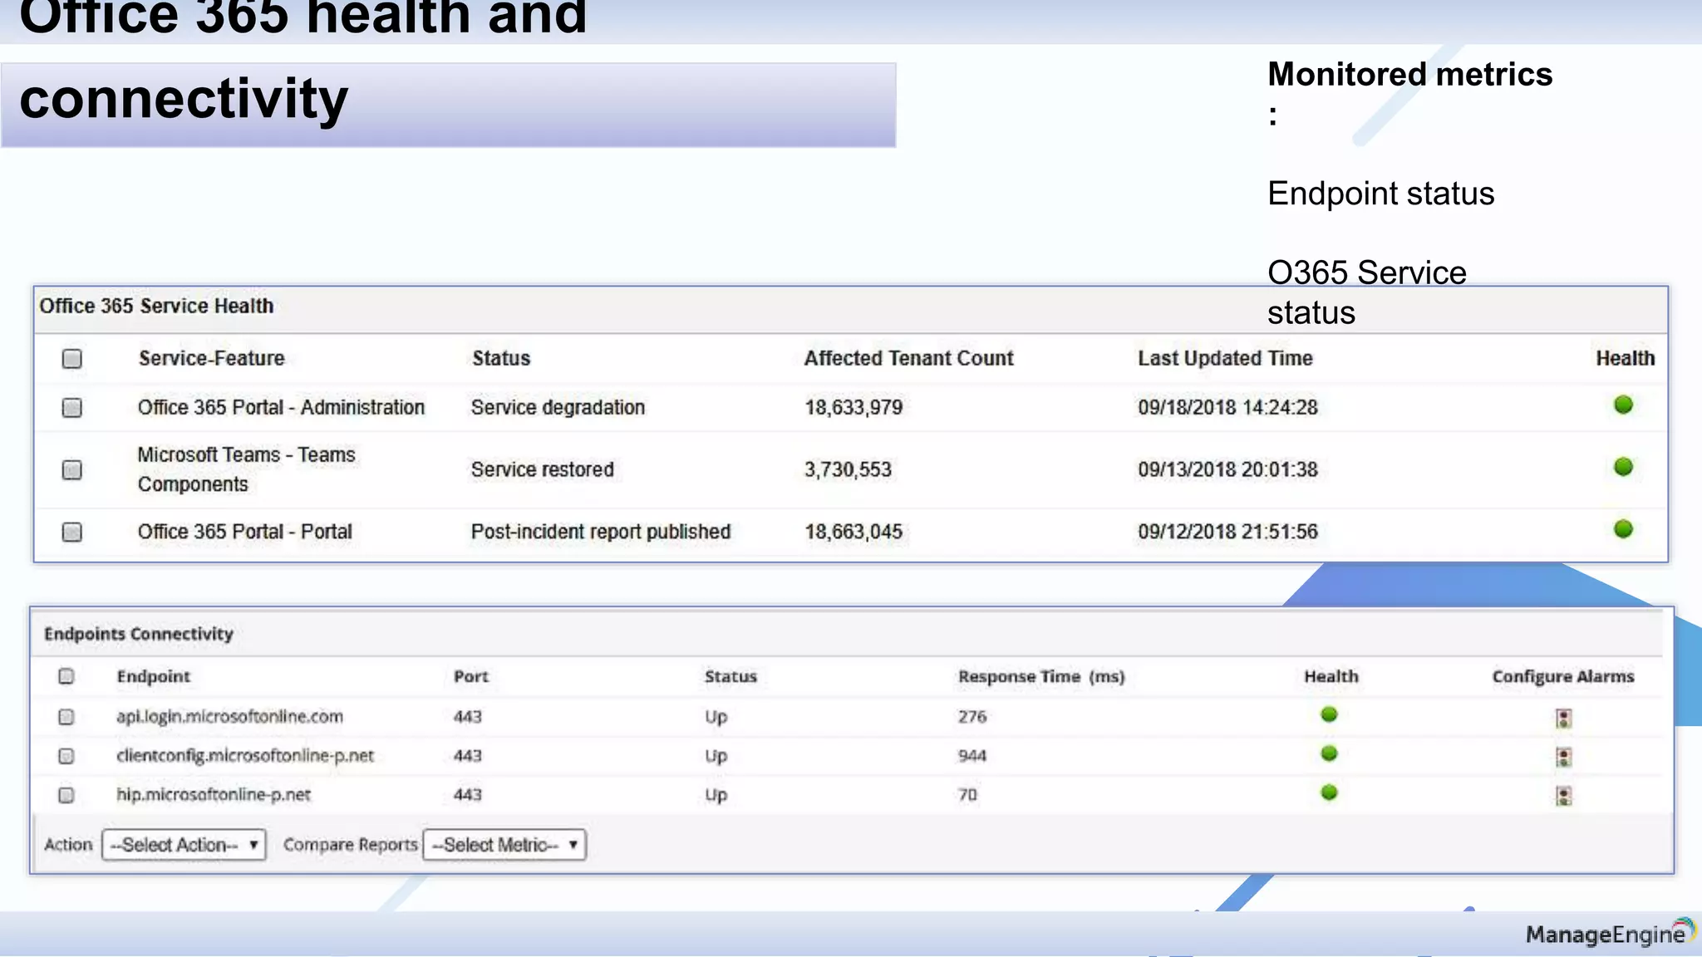Click the Endpoint column header

tap(154, 676)
